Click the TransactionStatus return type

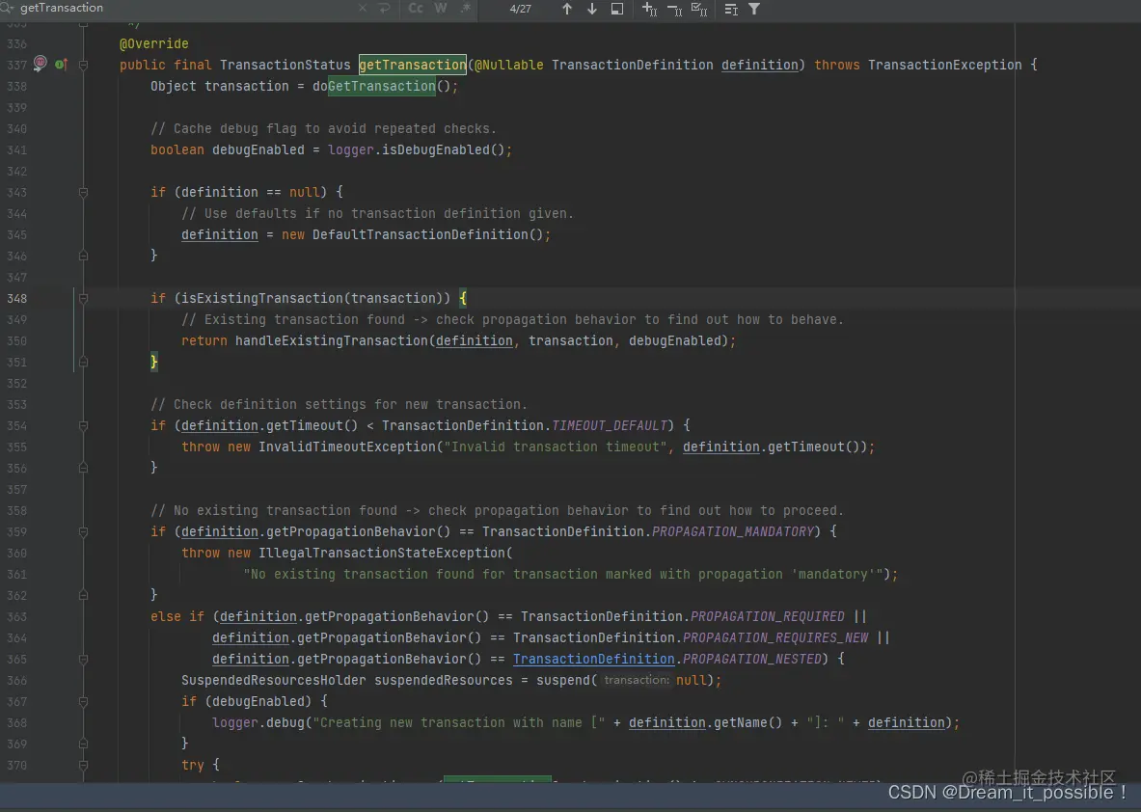tap(285, 65)
